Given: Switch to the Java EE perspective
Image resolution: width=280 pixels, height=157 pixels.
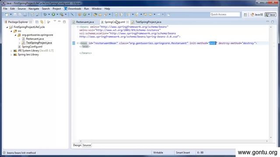Looking at the screenshot, I should click(257, 15).
